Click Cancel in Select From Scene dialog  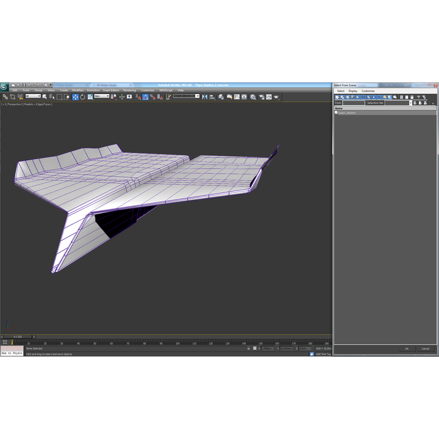click(426, 348)
